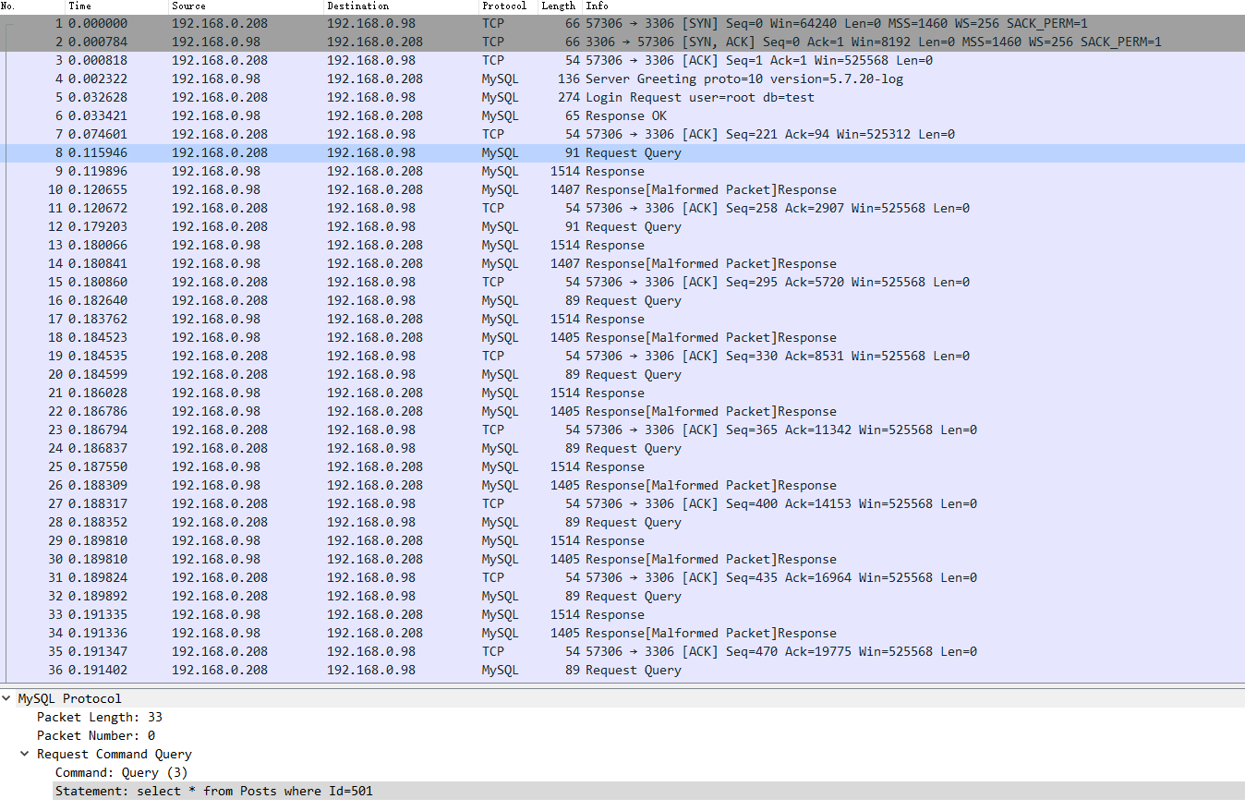
Task: Select packet 19 ACK Ack=8531 row
Action: point(622,356)
